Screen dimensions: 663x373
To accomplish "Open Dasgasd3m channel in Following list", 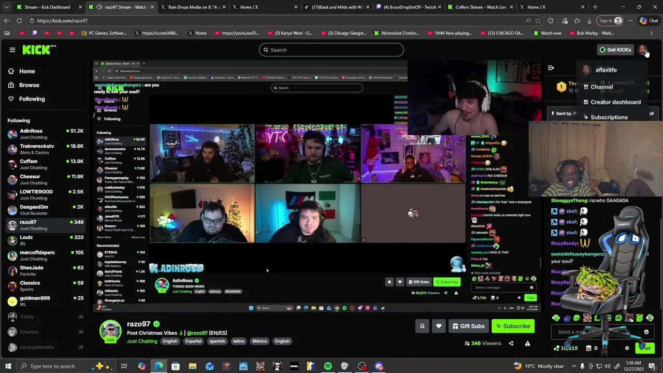I will [x=46, y=210].
